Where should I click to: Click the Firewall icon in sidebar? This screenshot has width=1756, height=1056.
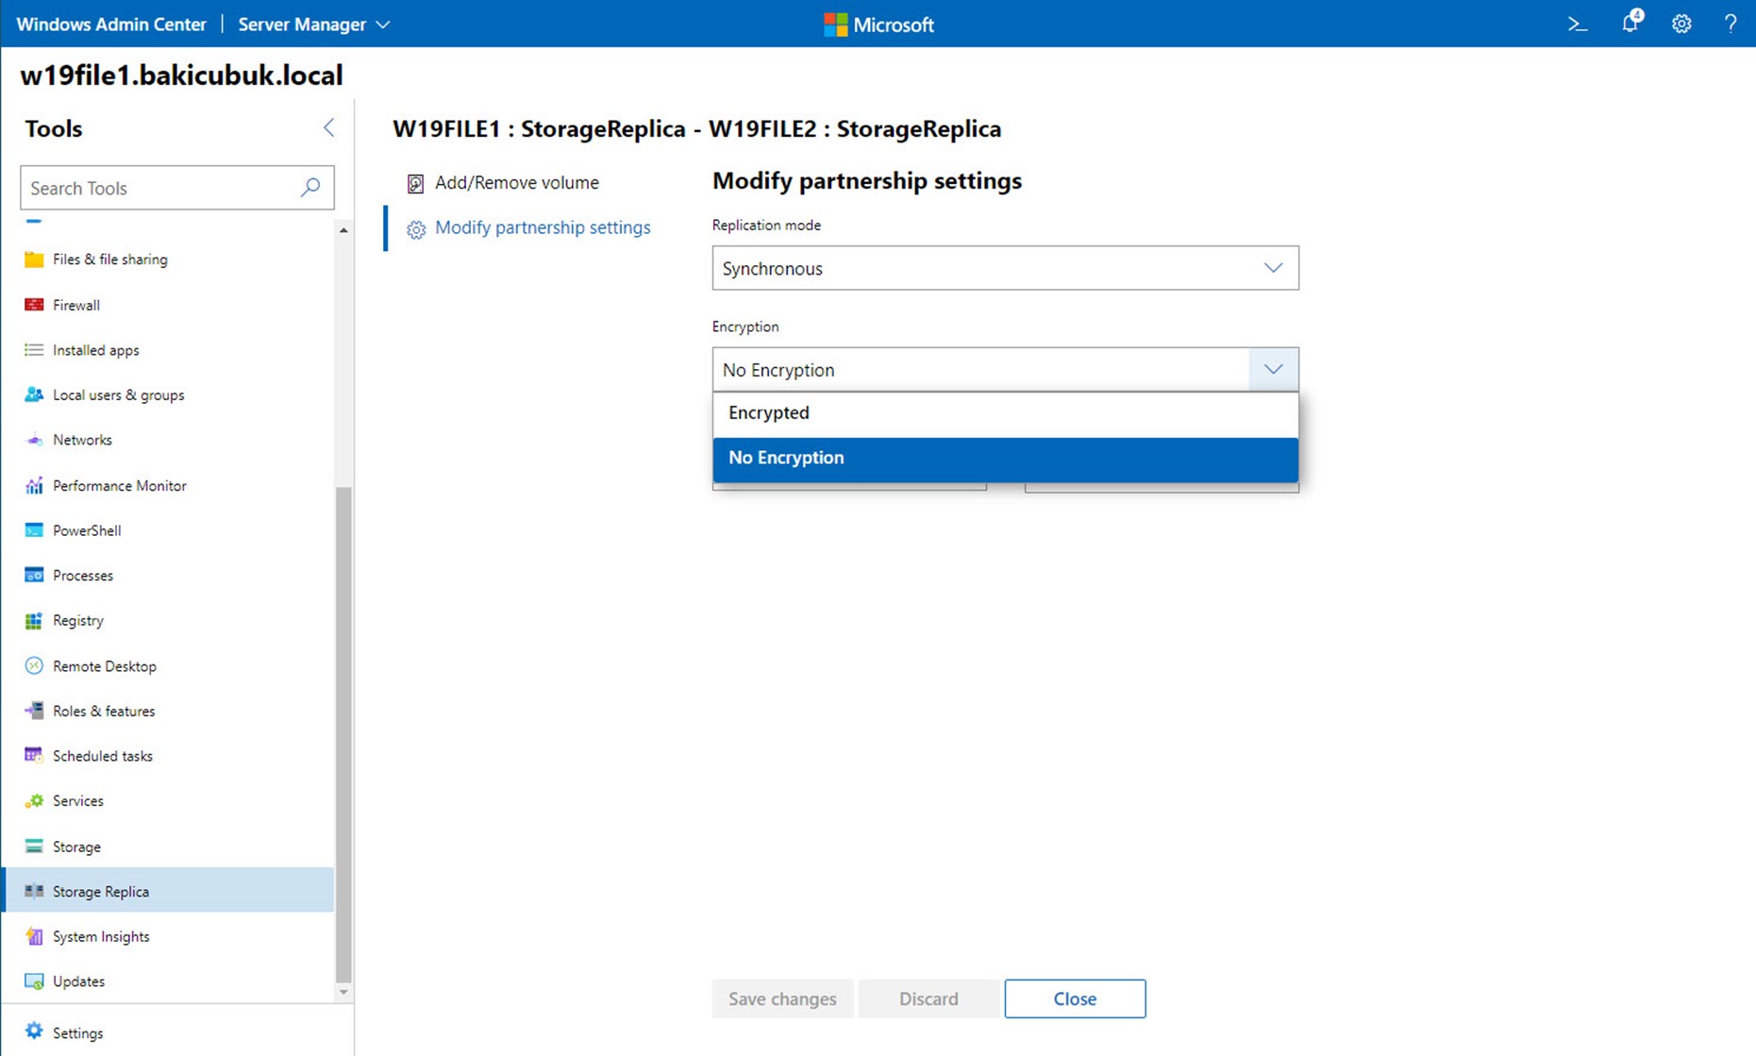point(34,305)
